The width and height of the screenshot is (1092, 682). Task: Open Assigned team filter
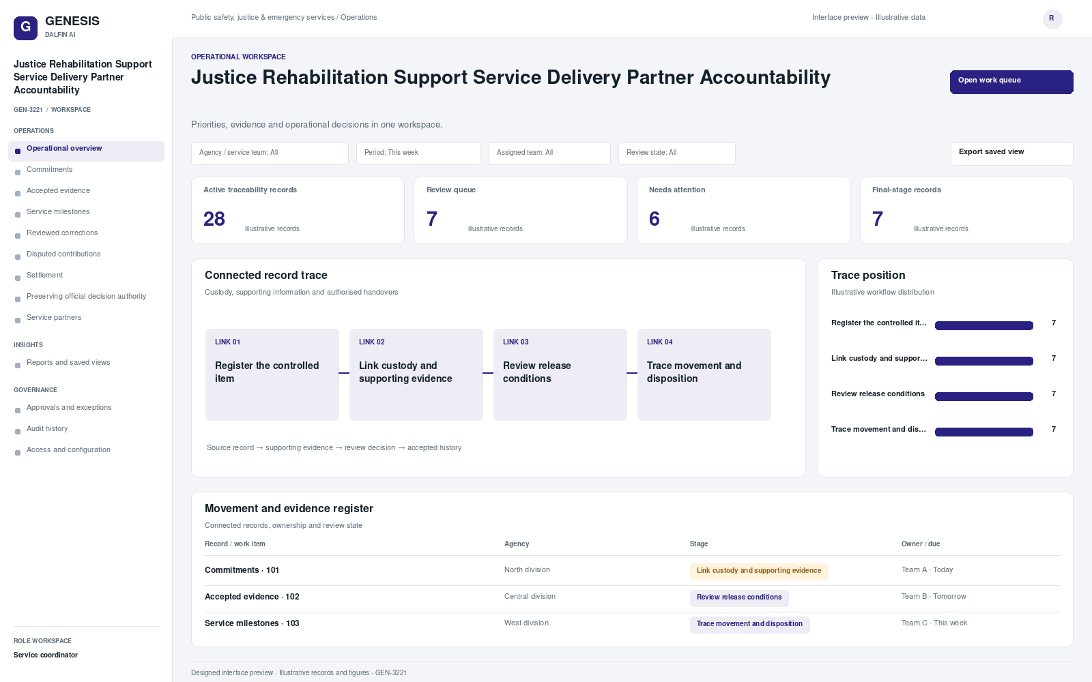click(549, 153)
